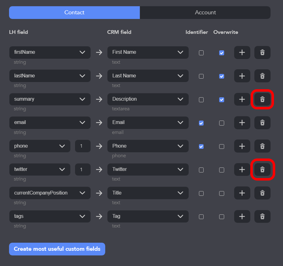Viewport: 283px width, 266px height.
Task: Delete the summary to Description mapping row
Action: (262, 99)
